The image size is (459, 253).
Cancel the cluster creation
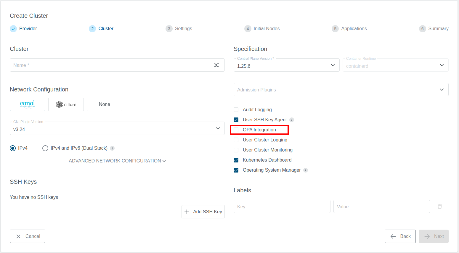click(x=27, y=236)
